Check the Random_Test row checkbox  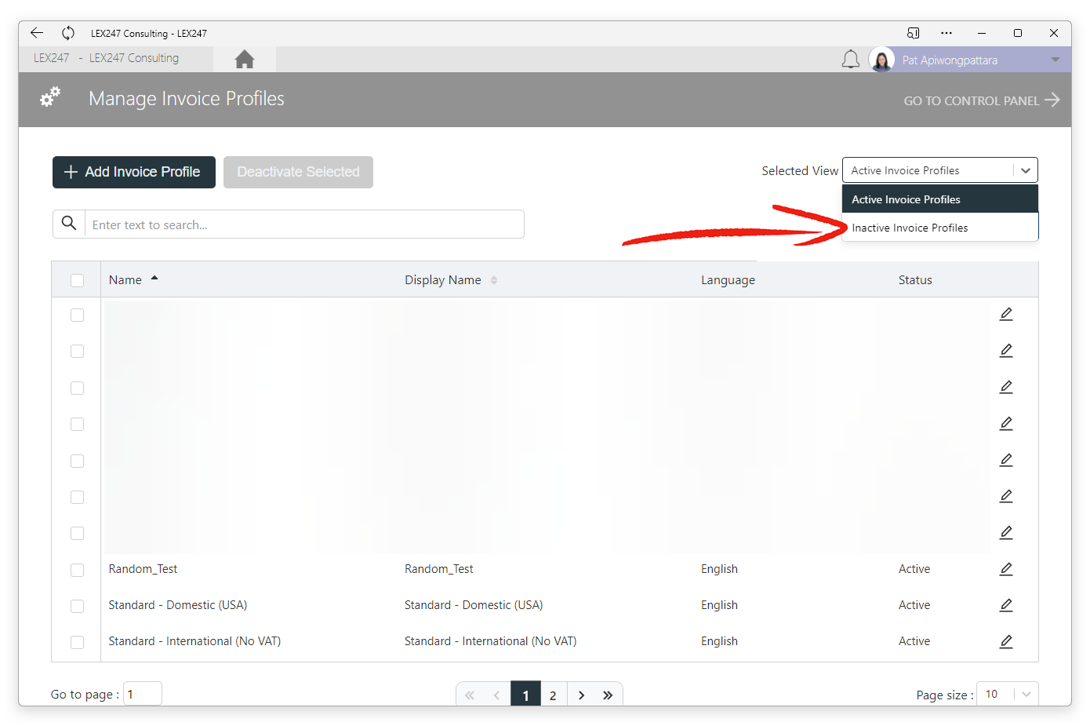[x=77, y=570]
